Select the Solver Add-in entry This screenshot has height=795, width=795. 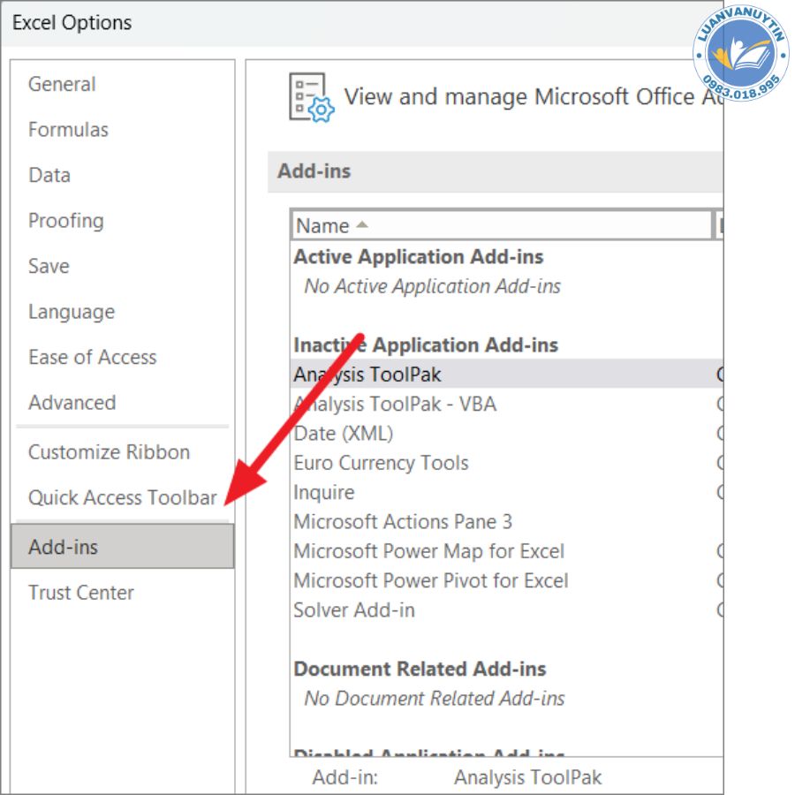tap(354, 609)
